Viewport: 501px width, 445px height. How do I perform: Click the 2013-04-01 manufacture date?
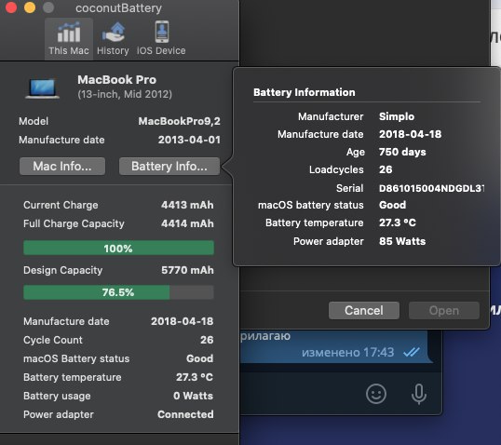[x=189, y=140]
